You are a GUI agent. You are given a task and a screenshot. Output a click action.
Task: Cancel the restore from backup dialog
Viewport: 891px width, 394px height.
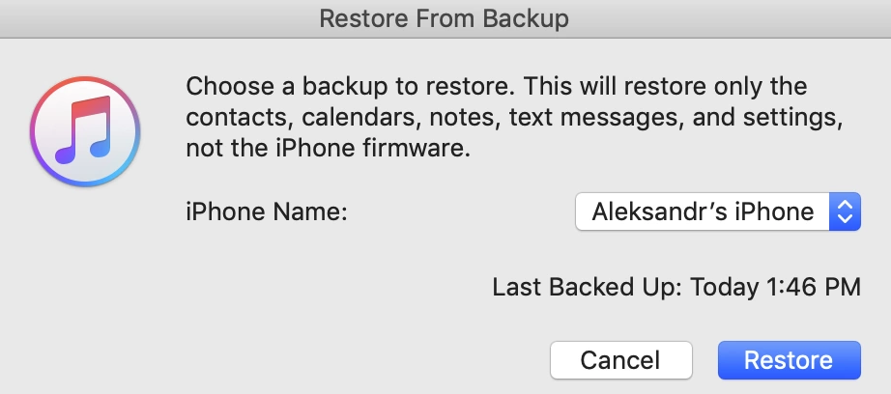(x=621, y=360)
